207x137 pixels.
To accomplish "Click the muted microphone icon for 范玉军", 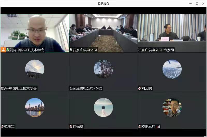I will (2, 126).
